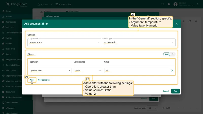Viewport: 203px width, 114px height.
Task: Switch to the Alarm rules tab
Action: point(73,11)
